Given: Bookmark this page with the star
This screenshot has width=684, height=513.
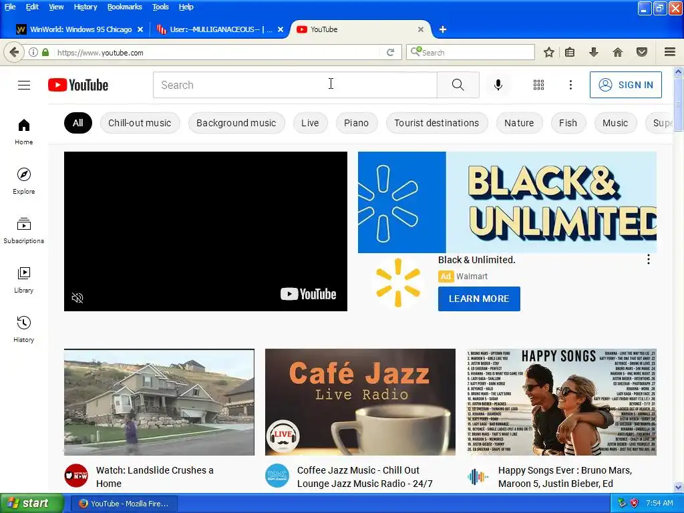Looking at the screenshot, I should 549,52.
